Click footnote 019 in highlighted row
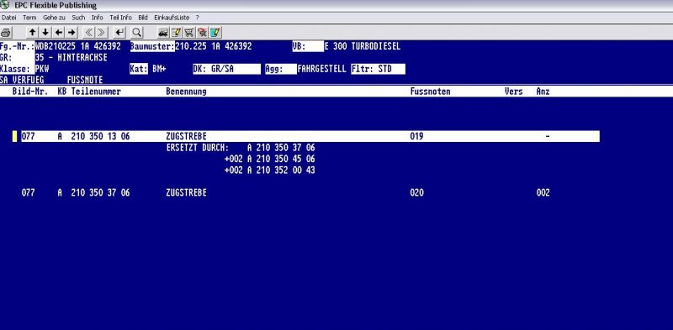Screen dimensions: 673x330 (416, 136)
